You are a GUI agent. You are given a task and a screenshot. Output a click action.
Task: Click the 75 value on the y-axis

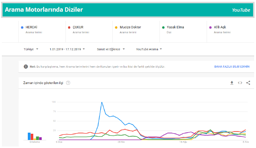coord(54,111)
